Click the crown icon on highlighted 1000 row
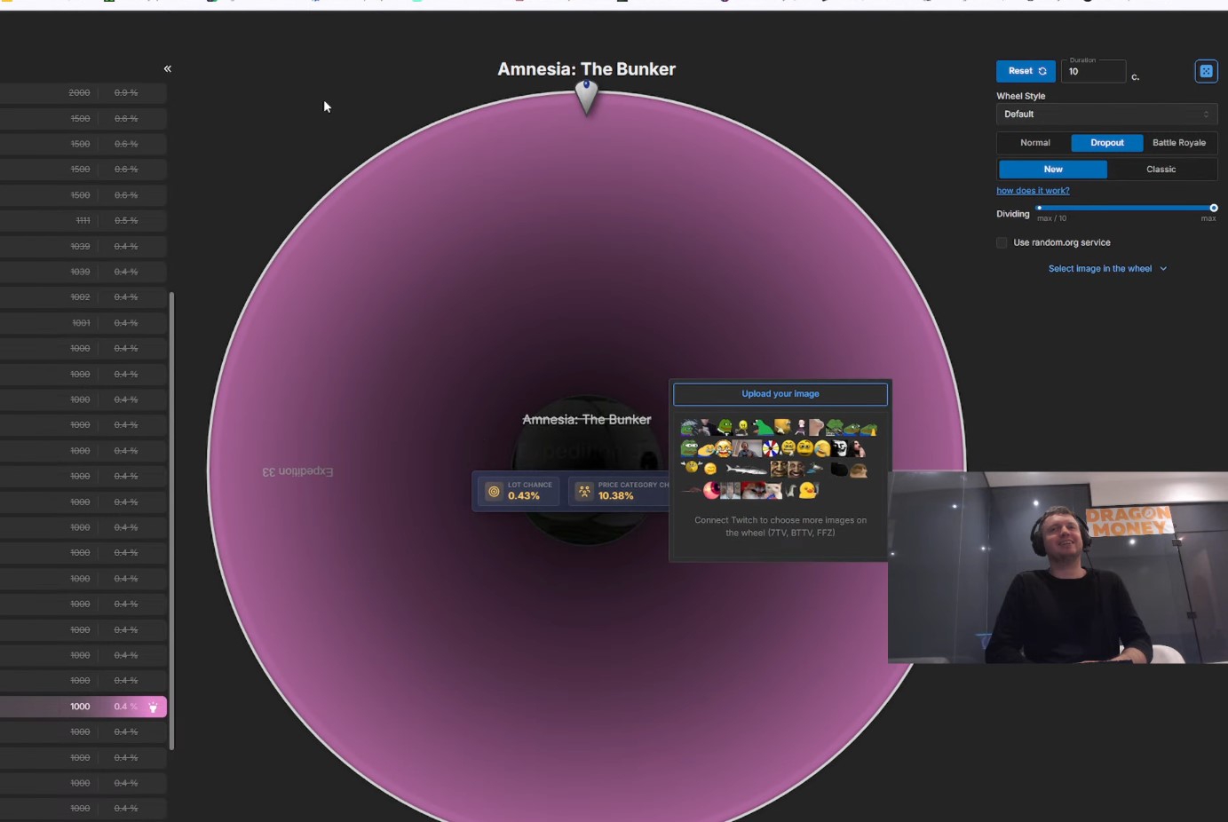Screen dimensions: 1228x822 [x=153, y=707]
